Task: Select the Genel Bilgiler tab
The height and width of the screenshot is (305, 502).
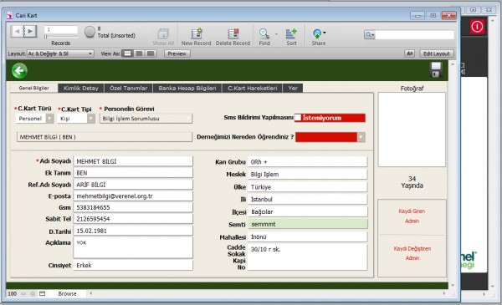Action: (x=34, y=88)
